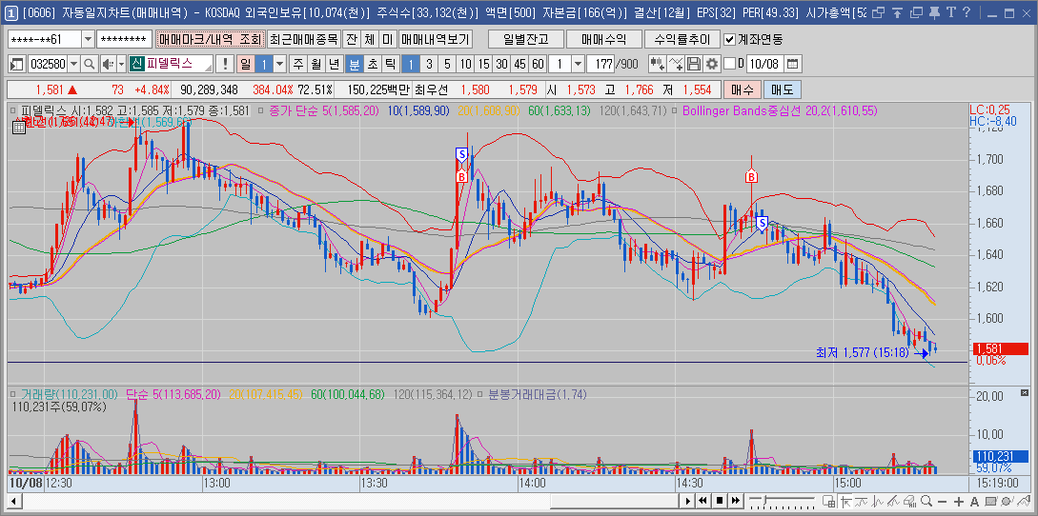The image size is (1038, 516).
Task: Click the line chart compare icon
Action: tap(676, 64)
